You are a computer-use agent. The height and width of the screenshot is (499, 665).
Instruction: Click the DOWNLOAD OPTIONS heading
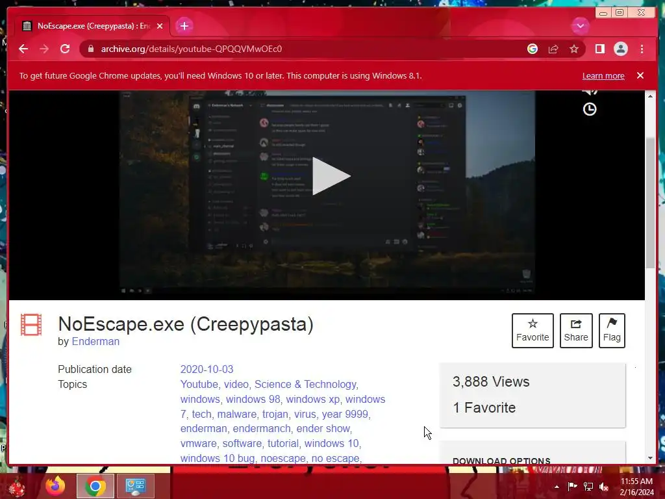pos(501,461)
